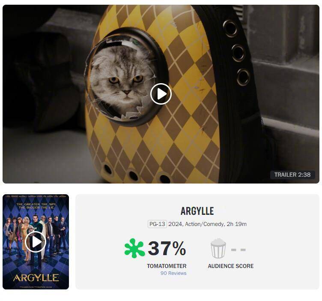Click the empty audience score dashes

coord(238,250)
